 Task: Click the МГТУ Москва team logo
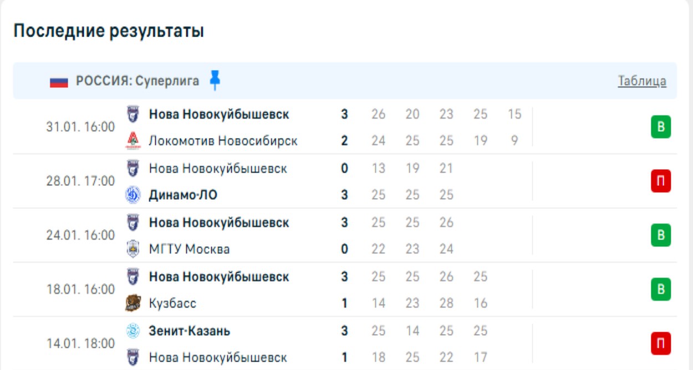click(x=133, y=249)
